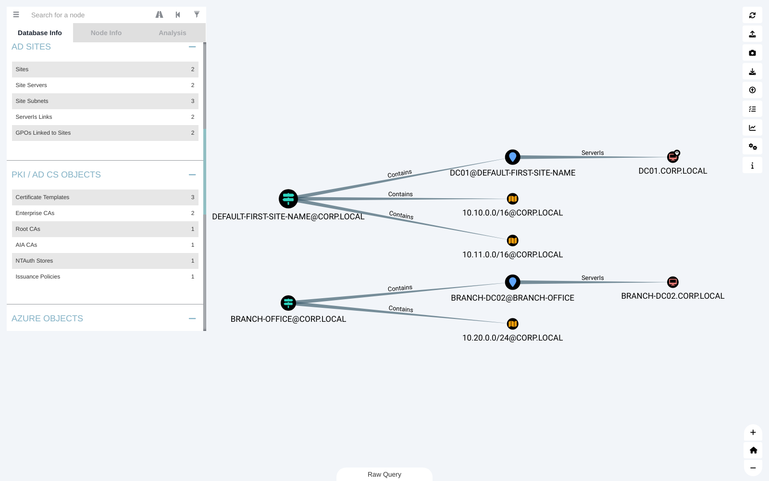Zoom in with the plus button

753,432
